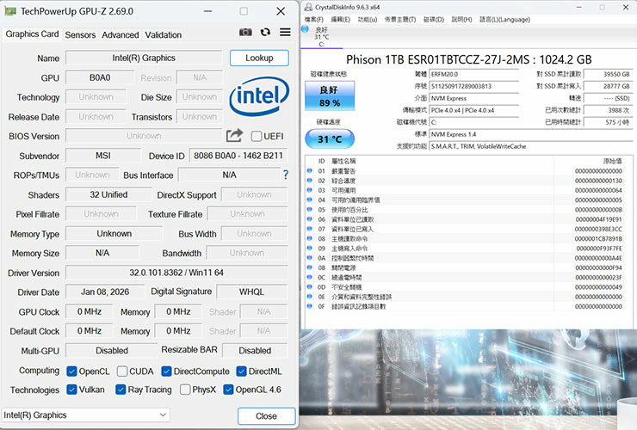Click the Name field showing Intel(R) Graphics
This screenshot has width=637, height=430.
(x=144, y=58)
